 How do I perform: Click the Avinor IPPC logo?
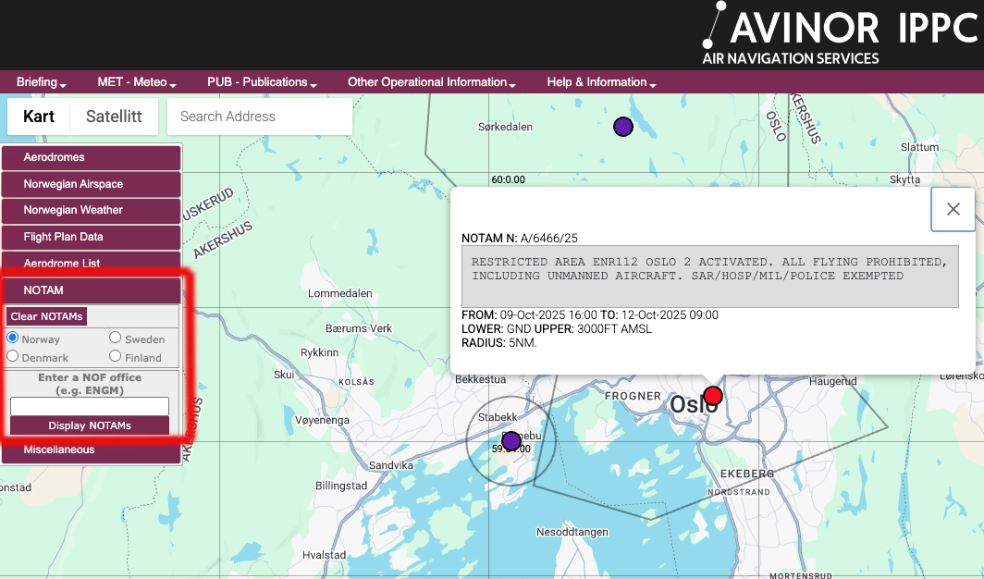(837, 34)
